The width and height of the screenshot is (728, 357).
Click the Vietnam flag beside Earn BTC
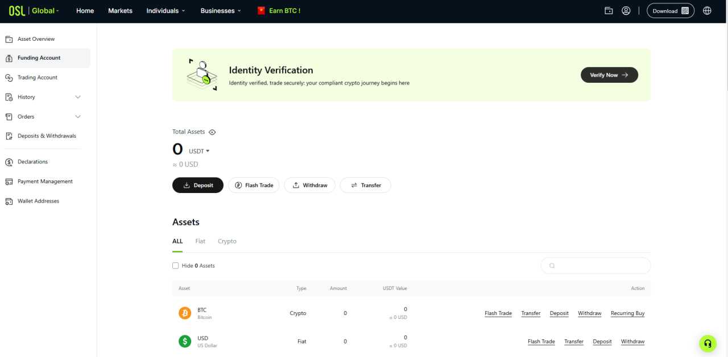pos(261,11)
